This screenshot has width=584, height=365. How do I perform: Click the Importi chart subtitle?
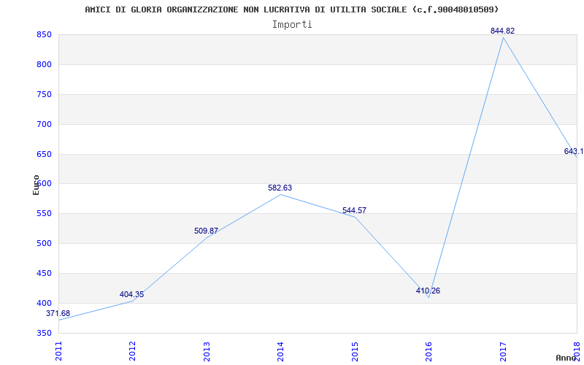[292, 25]
